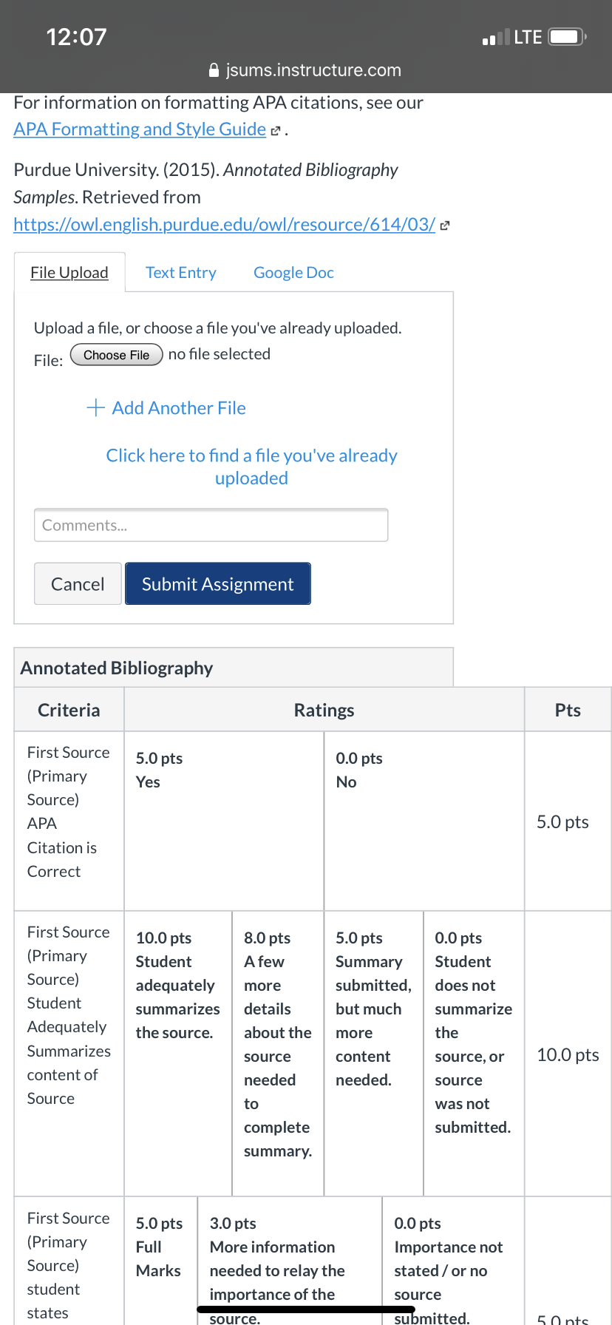The width and height of the screenshot is (612, 1325).
Task: Click here to find an already uploaded file
Action: 251,467
